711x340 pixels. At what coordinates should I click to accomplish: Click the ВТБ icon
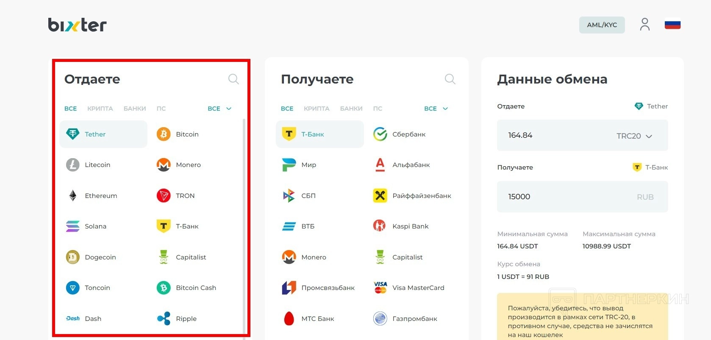coord(289,226)
